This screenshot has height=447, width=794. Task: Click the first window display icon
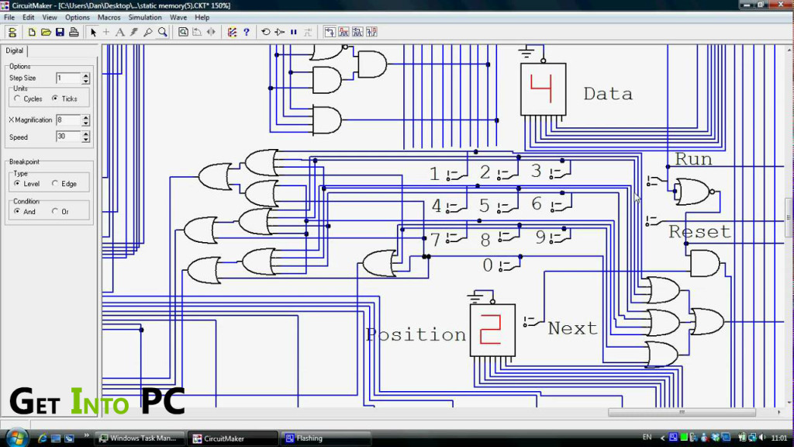pos(330,33)
